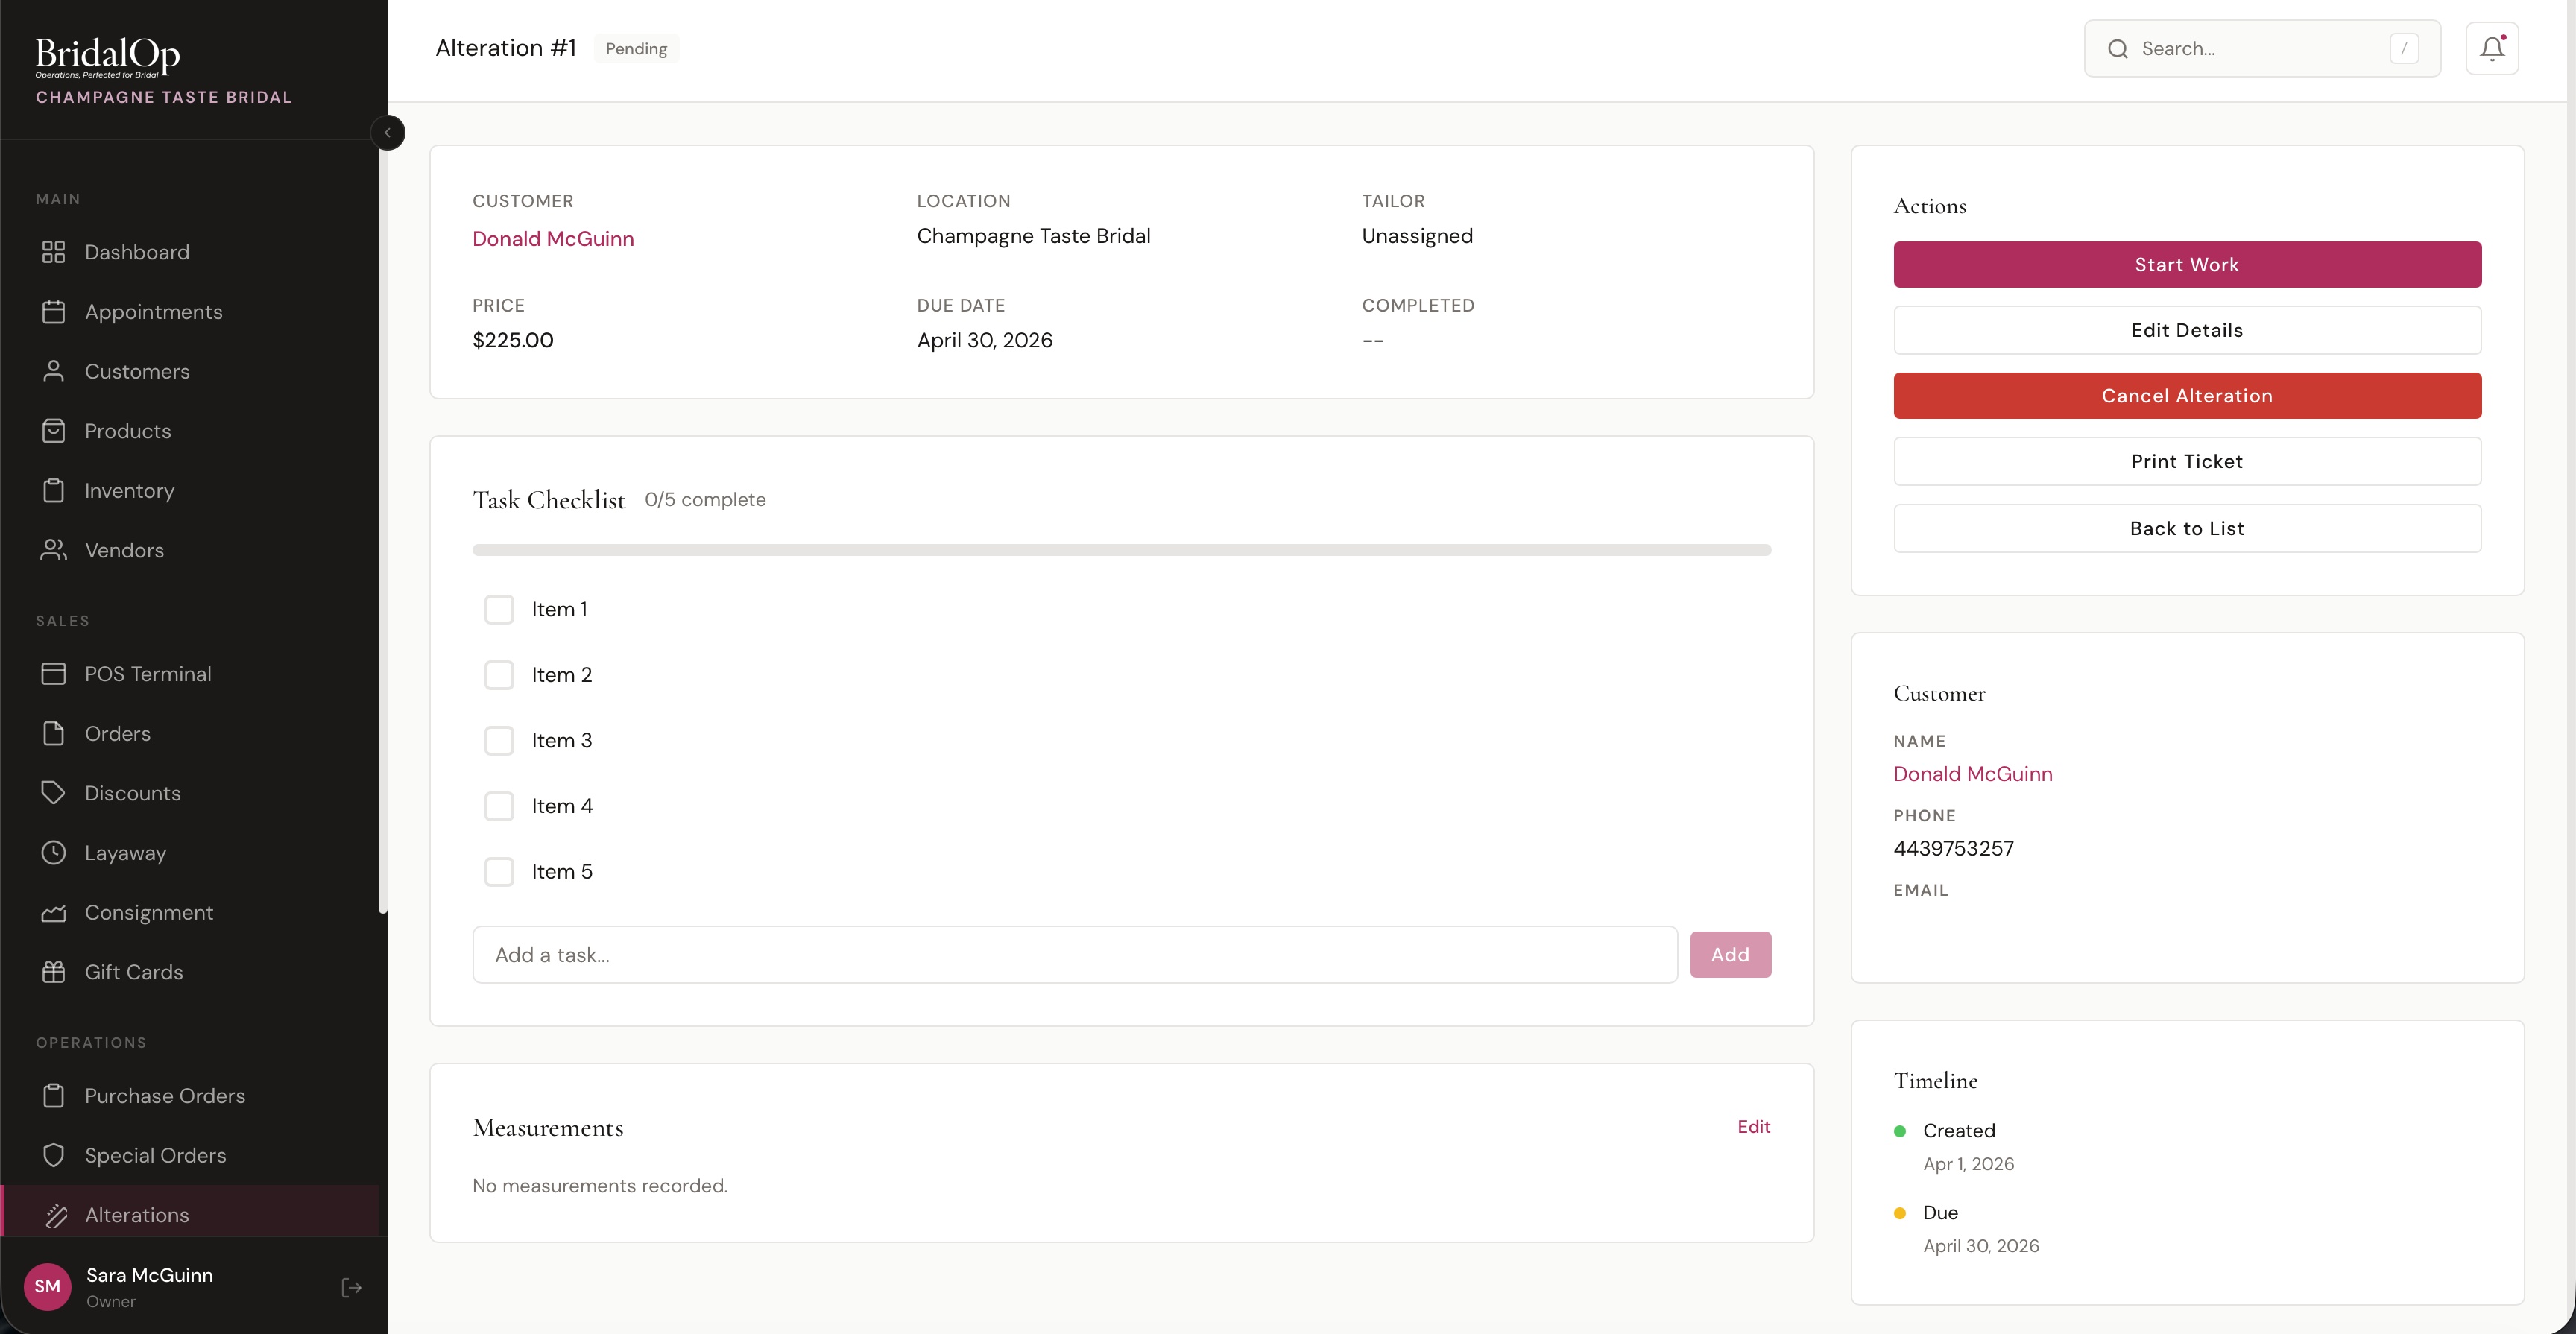Open the Customers menu item
The width and height of the screenshot is (2576, 1334).
click(137, 371)
